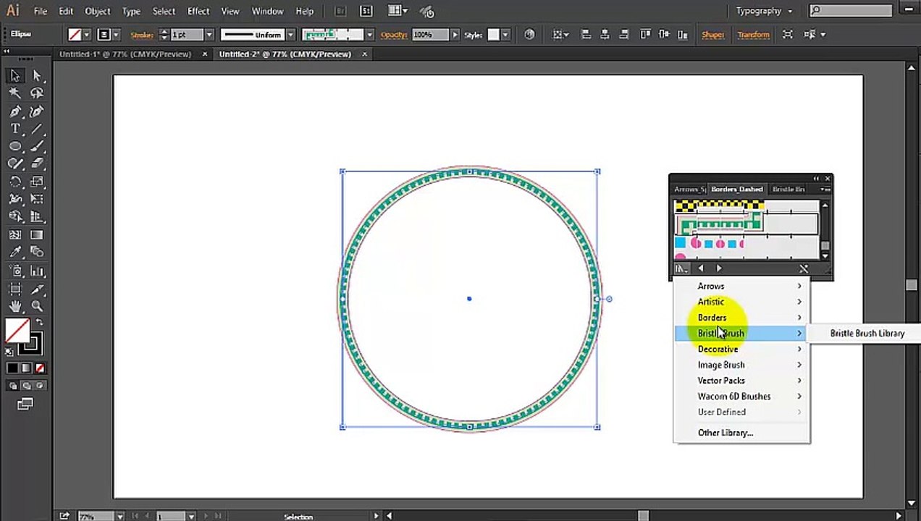
Task: Enable Draw Behind mode
Action: [26, 386]
